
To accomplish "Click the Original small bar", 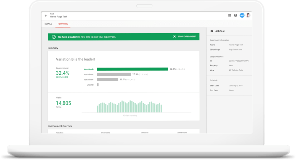I will coord(98,85).
